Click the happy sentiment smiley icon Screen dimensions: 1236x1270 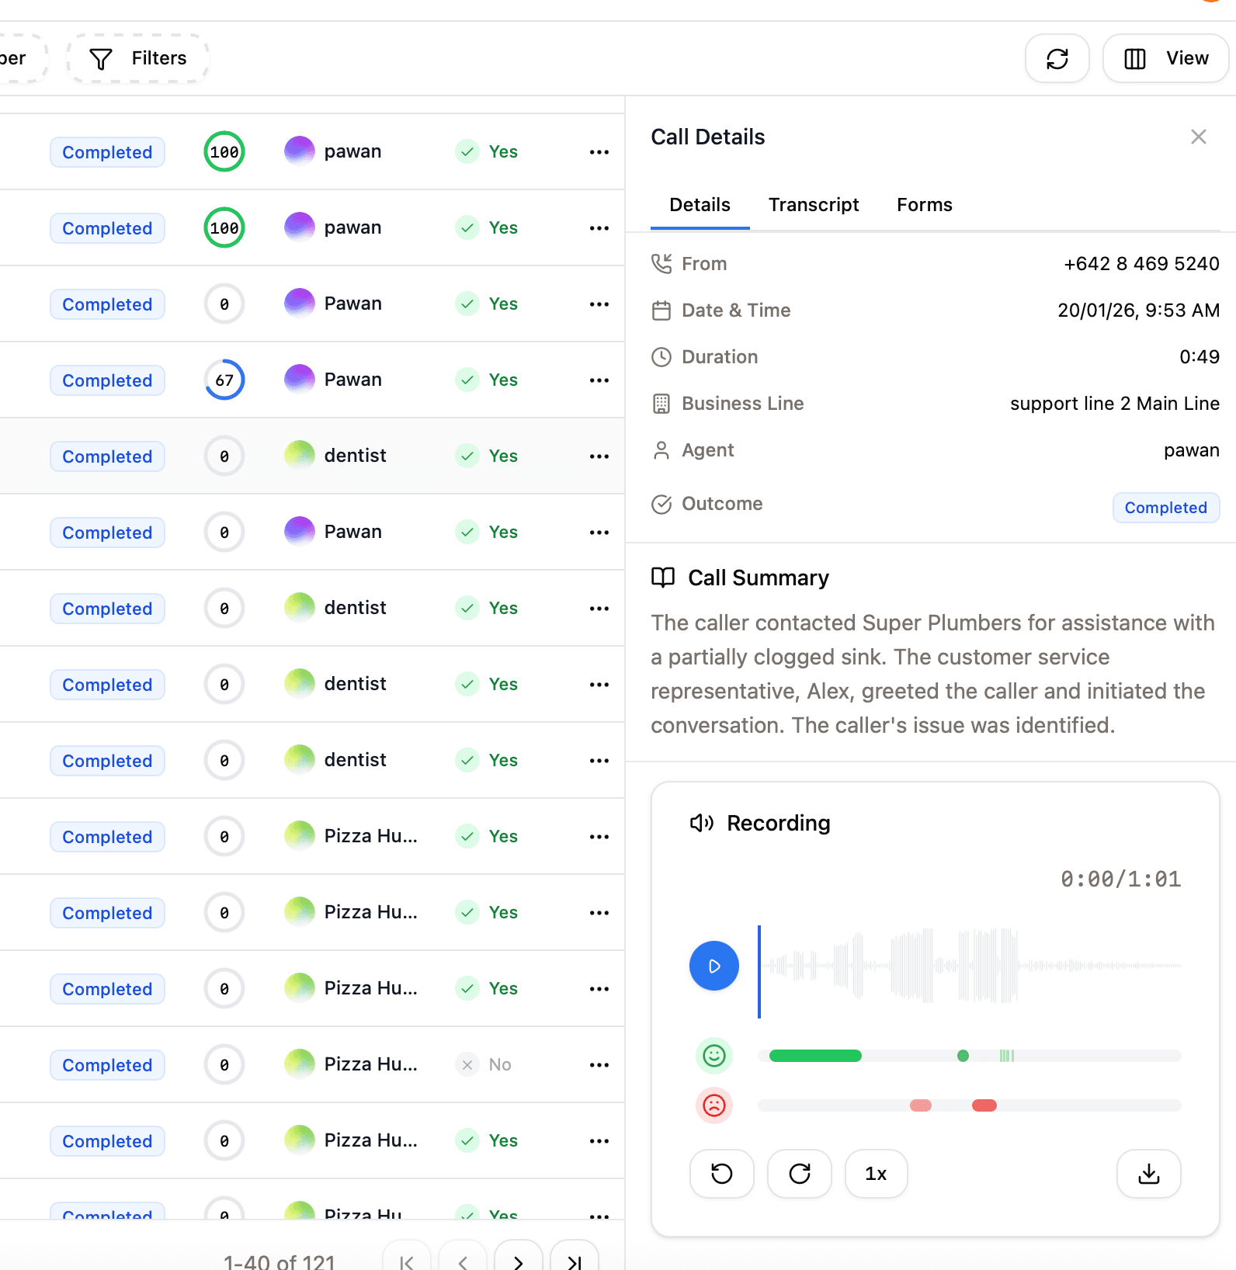pos(713,1056)
